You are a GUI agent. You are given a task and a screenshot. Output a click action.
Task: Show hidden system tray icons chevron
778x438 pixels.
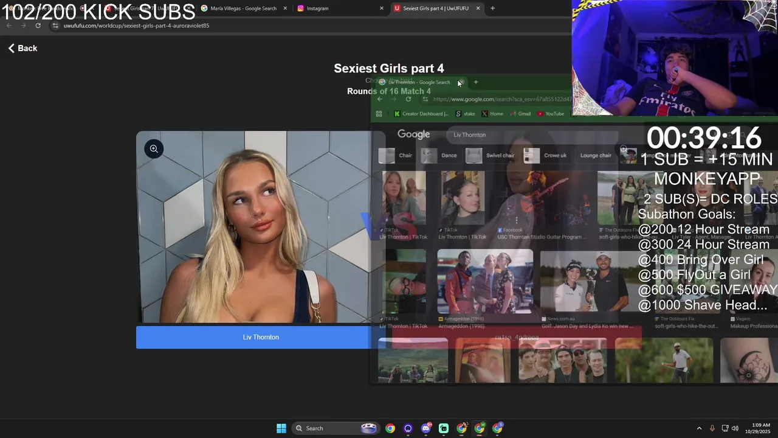coord(699,428)
